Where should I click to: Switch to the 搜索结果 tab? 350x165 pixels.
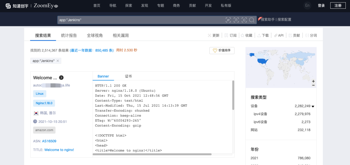click(43, 36)
